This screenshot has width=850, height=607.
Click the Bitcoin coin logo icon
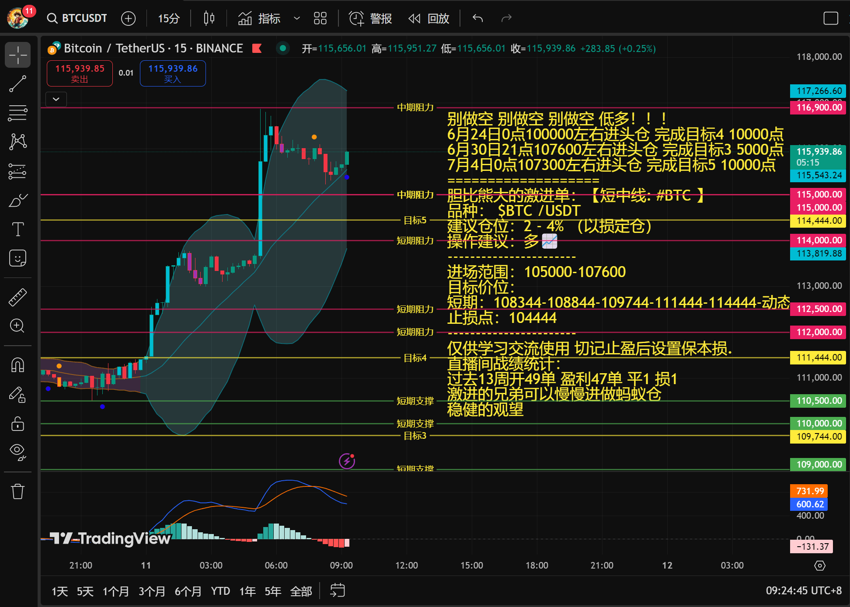pos(53,49)
